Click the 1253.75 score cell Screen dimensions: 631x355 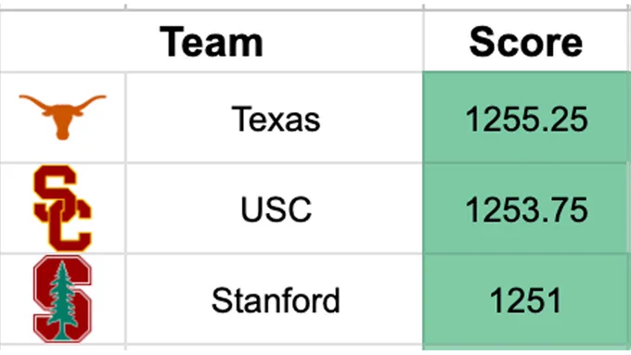[x=526, y=209]
